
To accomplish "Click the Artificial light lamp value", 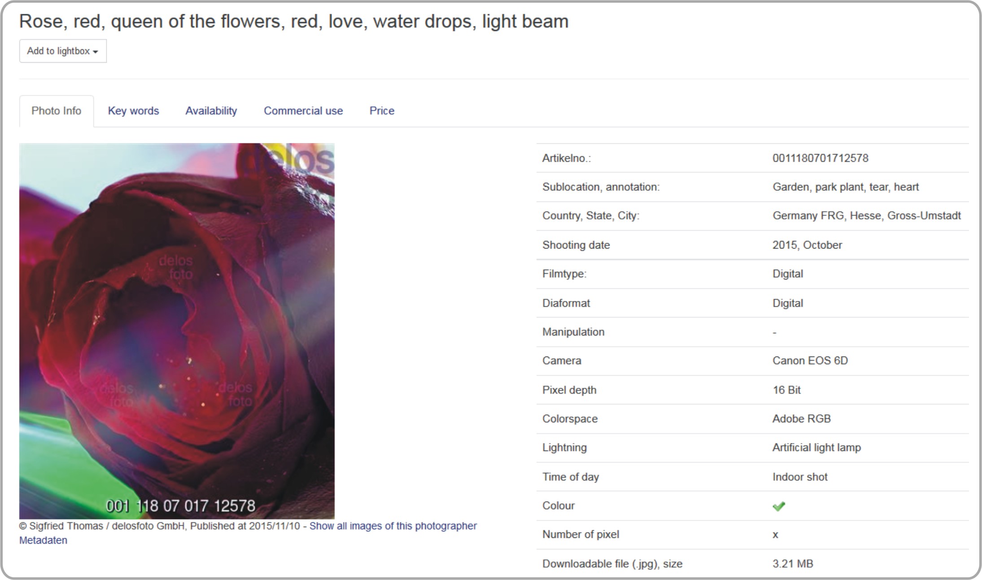I will coord(816,447).
